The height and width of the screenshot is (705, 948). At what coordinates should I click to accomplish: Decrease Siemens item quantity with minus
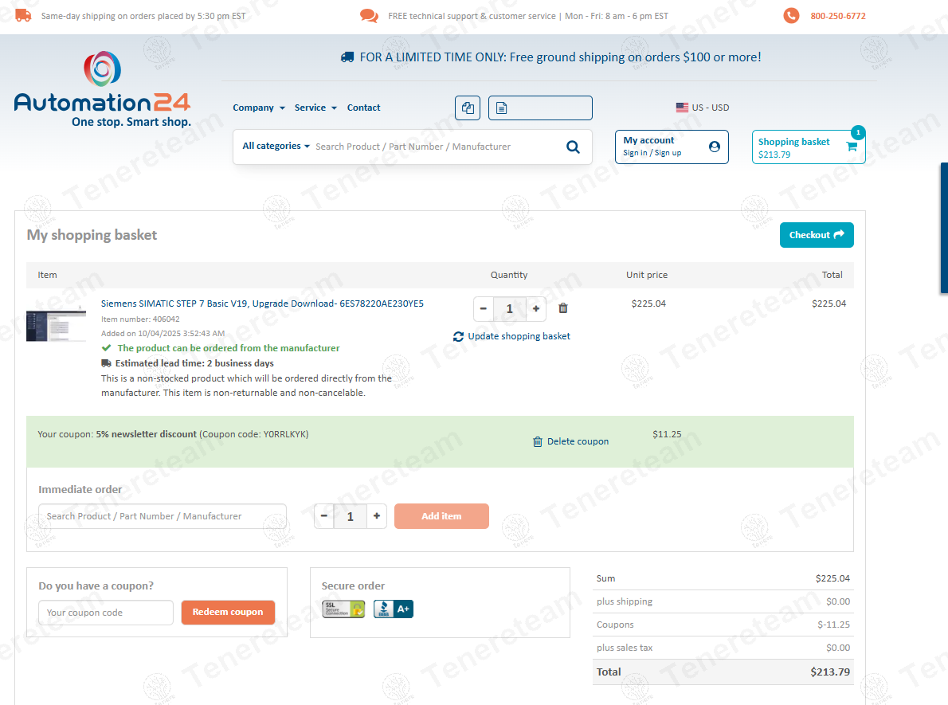coord(484,309)
